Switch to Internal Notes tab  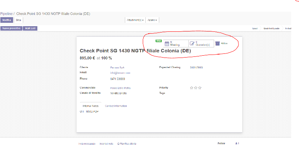90,106
